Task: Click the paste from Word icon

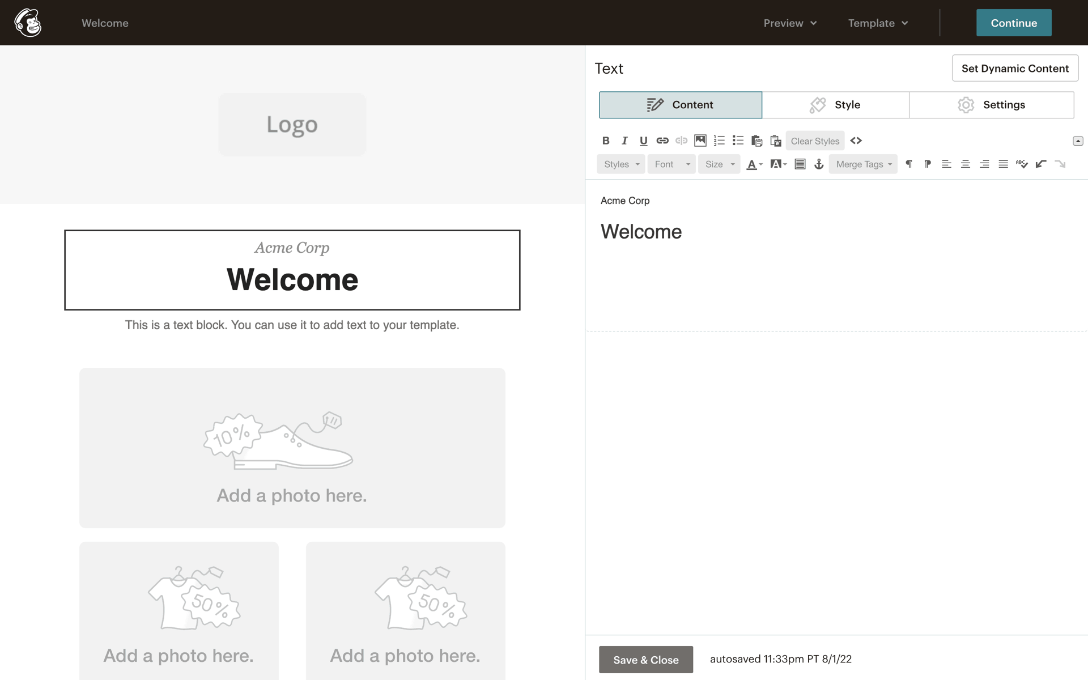Action: click(776, 141)
